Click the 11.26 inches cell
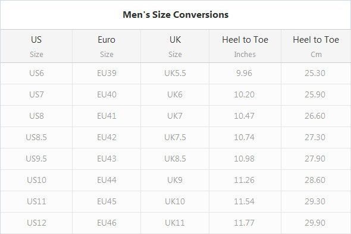This screenshot has width=351, height=234. [x=245, y=180]
